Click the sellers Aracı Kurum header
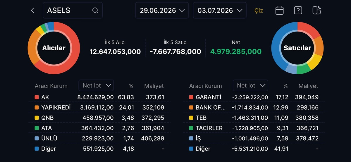 point(205,86)
